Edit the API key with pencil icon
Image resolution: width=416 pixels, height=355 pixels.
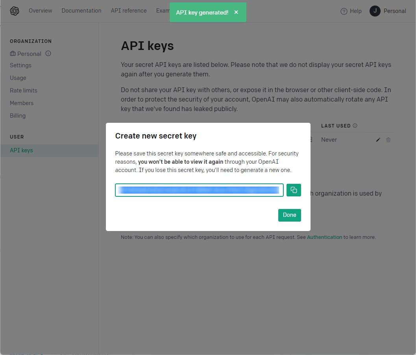pyautogui.click(x=378, y=140)
